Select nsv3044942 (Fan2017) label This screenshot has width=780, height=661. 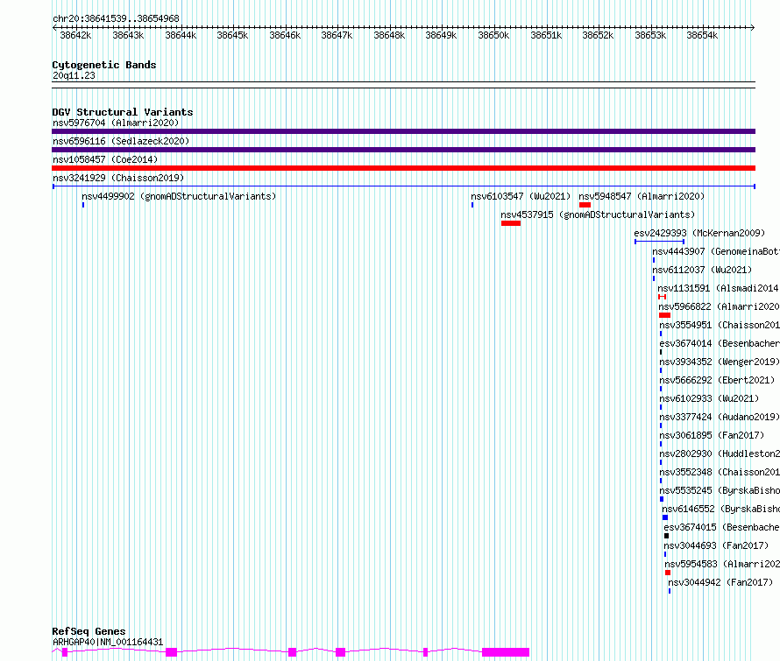click(x=720, y=582)
